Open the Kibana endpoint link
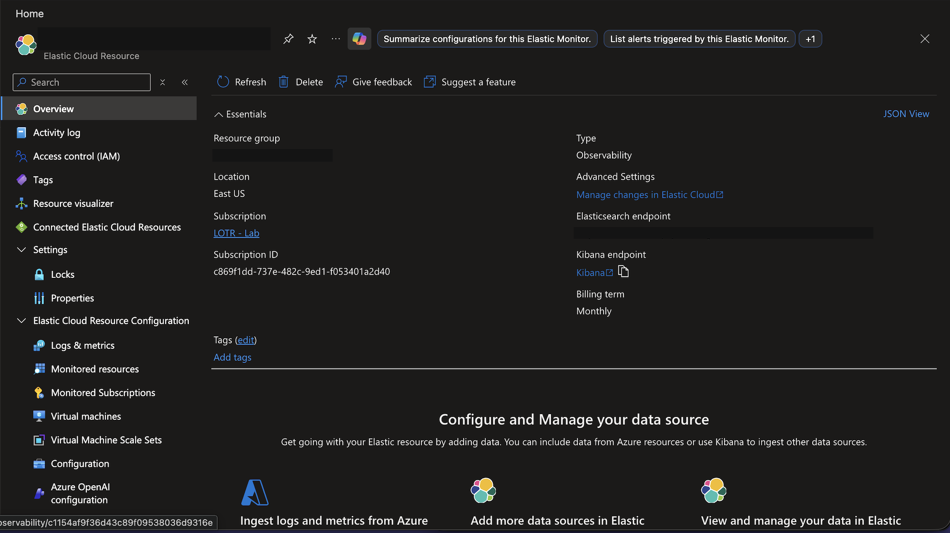The width and height of the screenshot is (950, 533). pos(594,273)
